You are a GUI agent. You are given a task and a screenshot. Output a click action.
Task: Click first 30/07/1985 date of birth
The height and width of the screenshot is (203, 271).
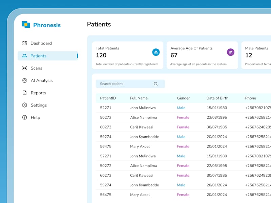coord(217,127)
